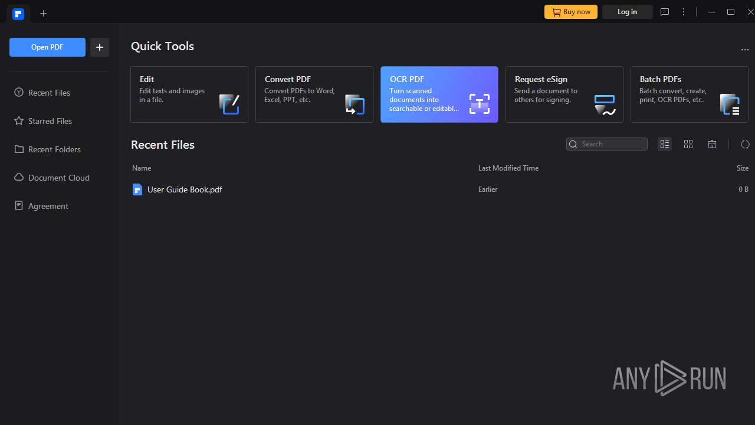Click the '0 B' size cell
755x425 pixels.
click(743, 189)
